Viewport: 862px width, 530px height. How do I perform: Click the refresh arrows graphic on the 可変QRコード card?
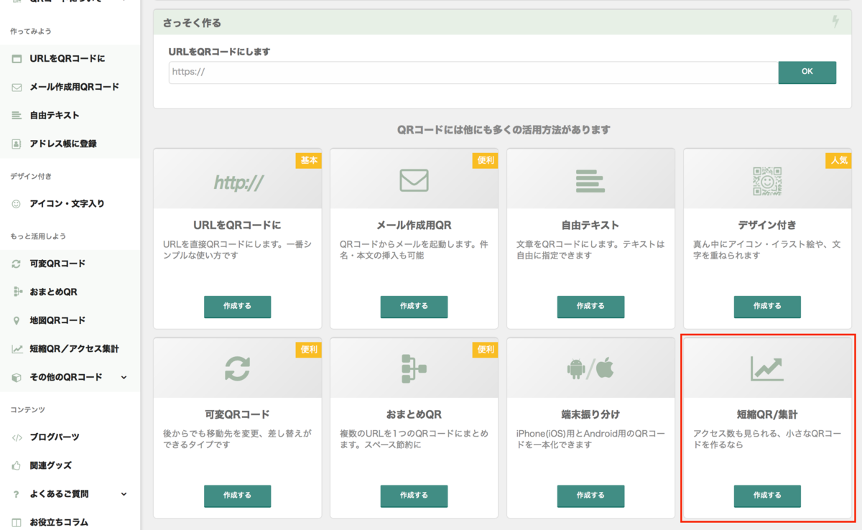237,369
